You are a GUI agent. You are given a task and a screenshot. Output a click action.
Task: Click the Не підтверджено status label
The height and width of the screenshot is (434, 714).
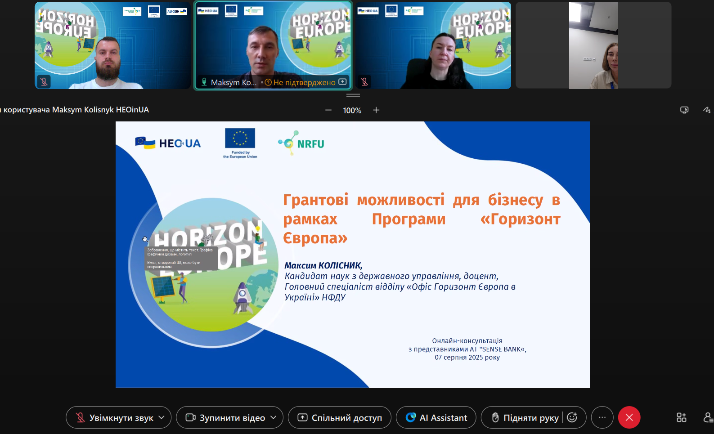pyautogui.click(x=304, y=82)
